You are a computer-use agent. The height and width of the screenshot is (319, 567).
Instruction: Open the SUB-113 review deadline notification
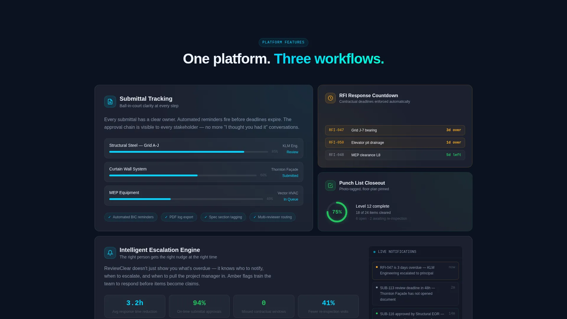click(x=416, y=294)
